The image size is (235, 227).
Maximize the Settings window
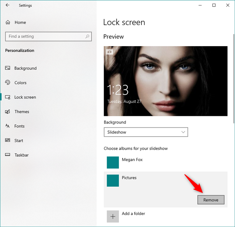[x=214, y=5]
